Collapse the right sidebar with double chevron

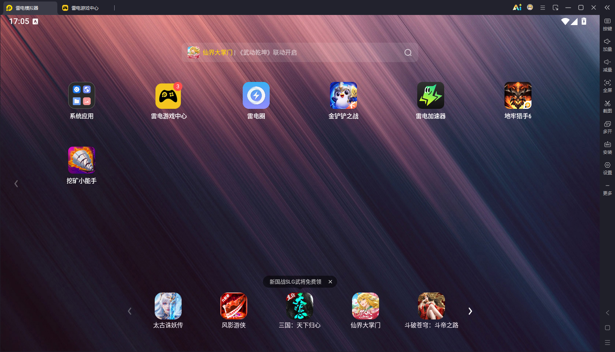(607, 7)
